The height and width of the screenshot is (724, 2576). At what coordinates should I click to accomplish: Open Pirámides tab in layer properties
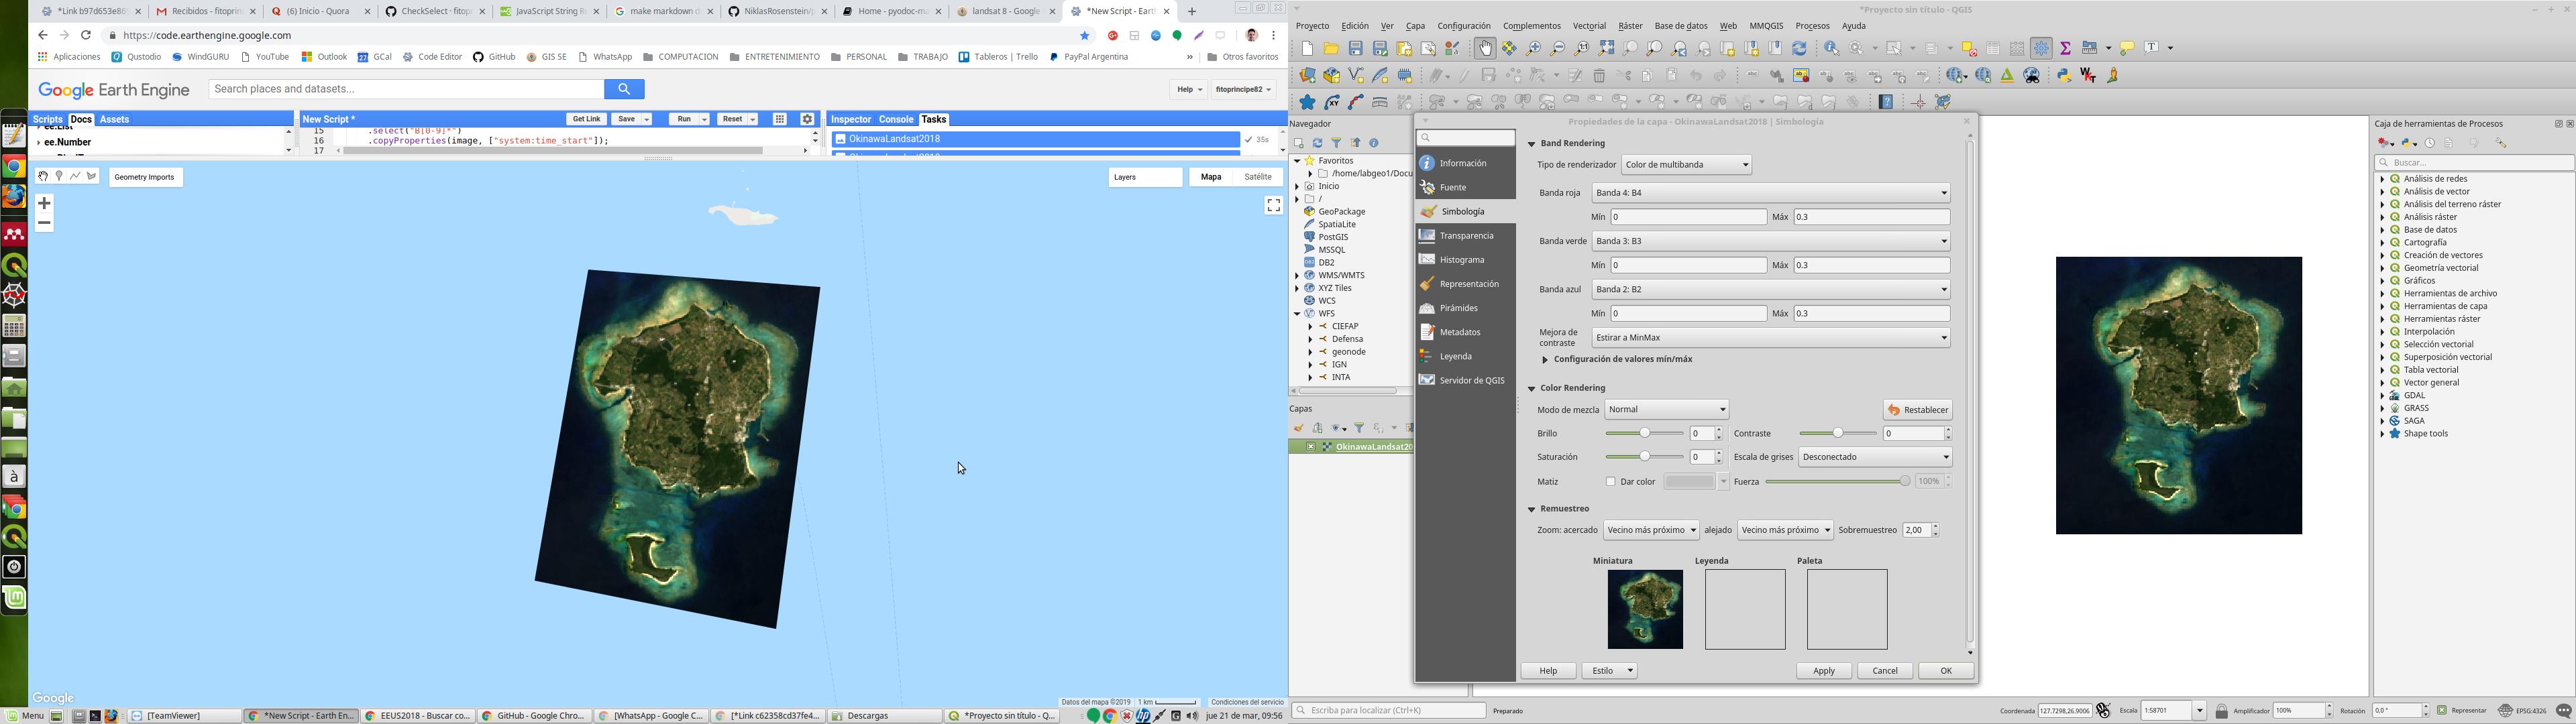tap(1466, 308)
